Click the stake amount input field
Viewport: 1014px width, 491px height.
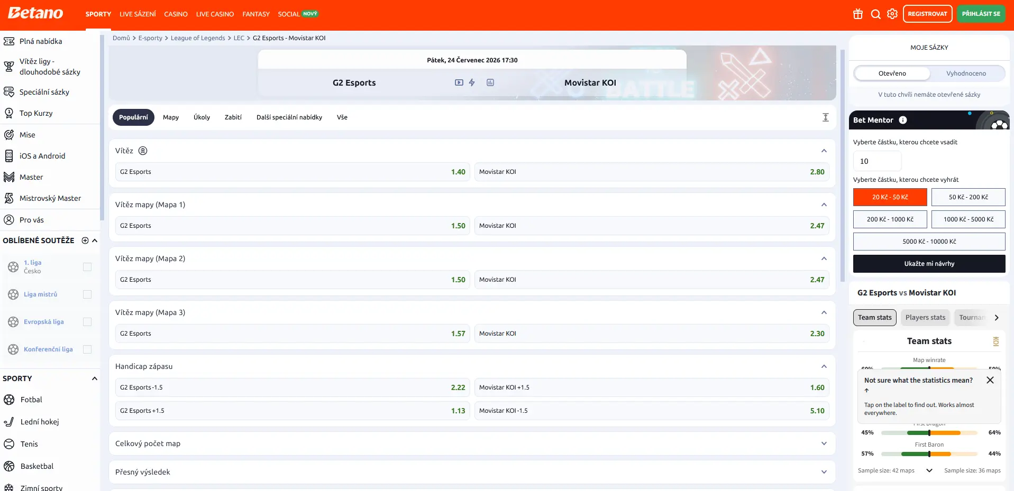point(877,161)
